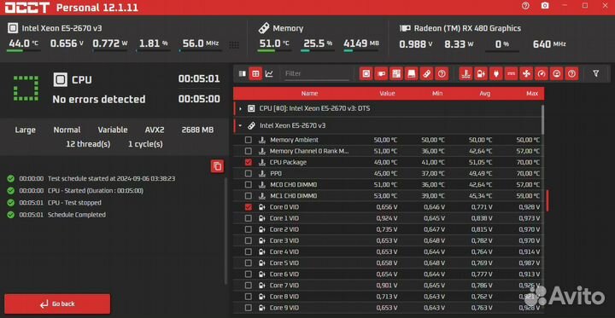615x318 pixels.
Task: Open the dotted grid icon beside CPU stats
Action: [x=234, y=45]
